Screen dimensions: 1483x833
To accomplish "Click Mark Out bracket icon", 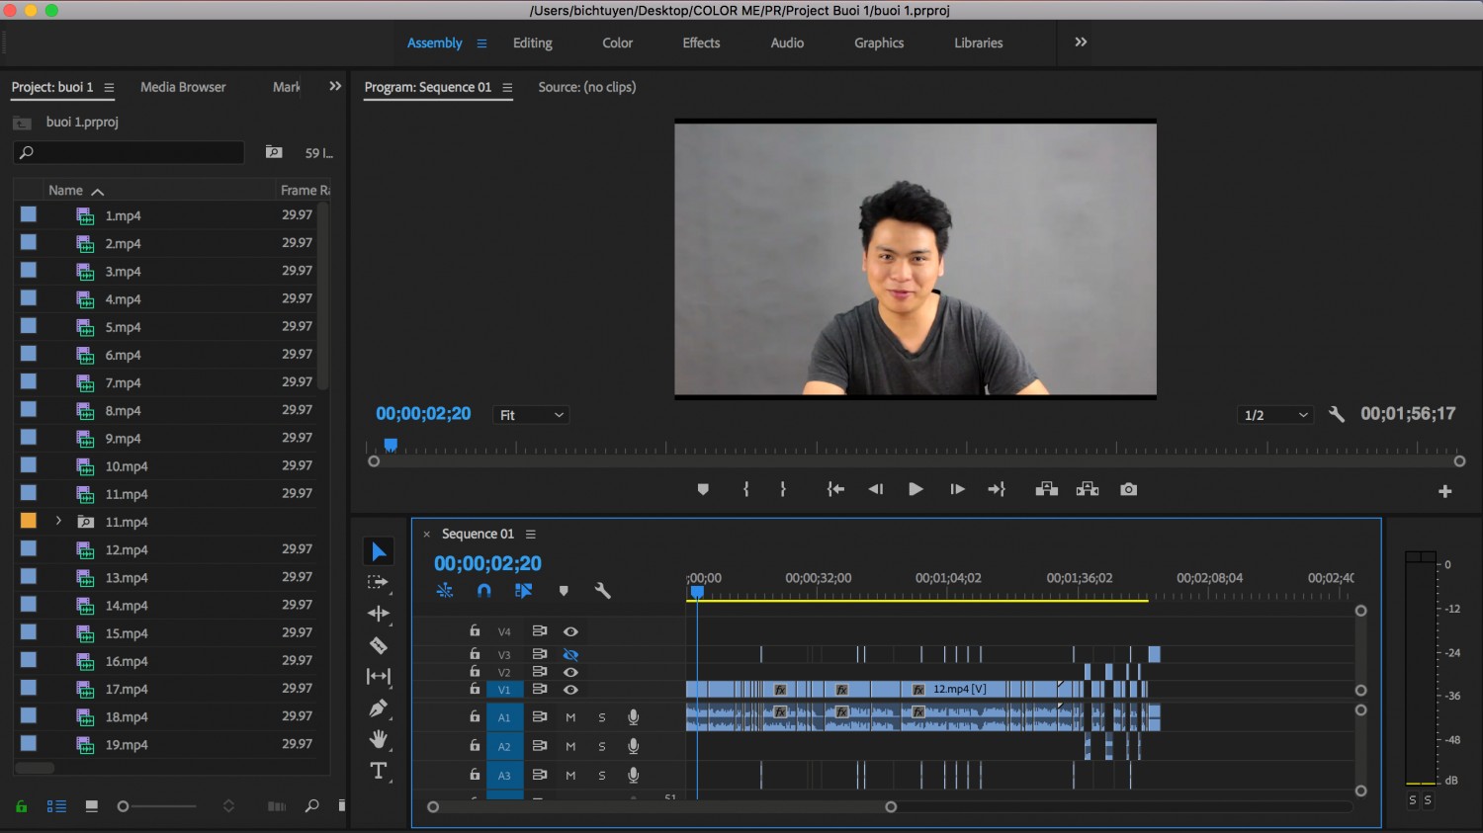I will click(783, 489).
